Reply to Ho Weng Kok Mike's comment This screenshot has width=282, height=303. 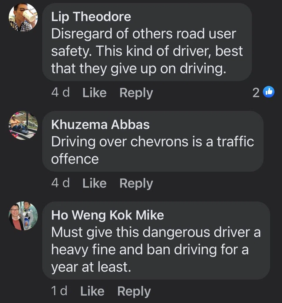tap(134, 291)
